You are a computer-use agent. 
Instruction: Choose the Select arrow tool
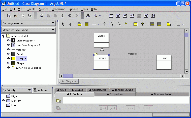coord(63,24)
